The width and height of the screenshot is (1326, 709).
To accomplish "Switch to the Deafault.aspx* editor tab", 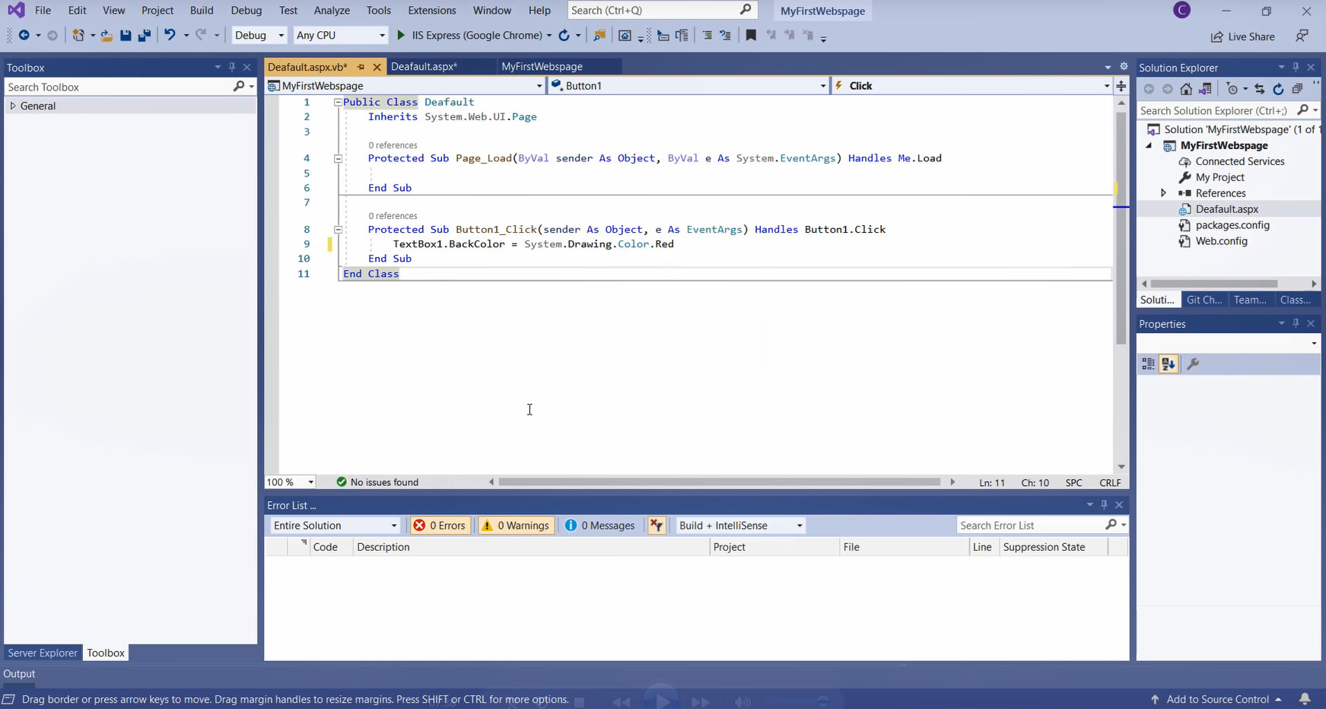I will 424,67.
